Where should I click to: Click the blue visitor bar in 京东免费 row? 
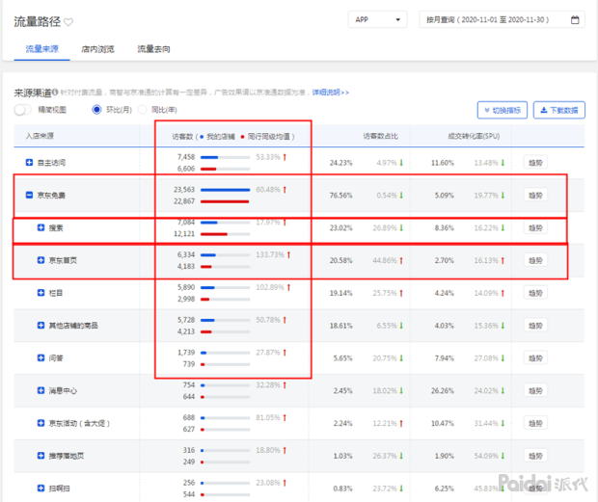[x=225, y=190]
